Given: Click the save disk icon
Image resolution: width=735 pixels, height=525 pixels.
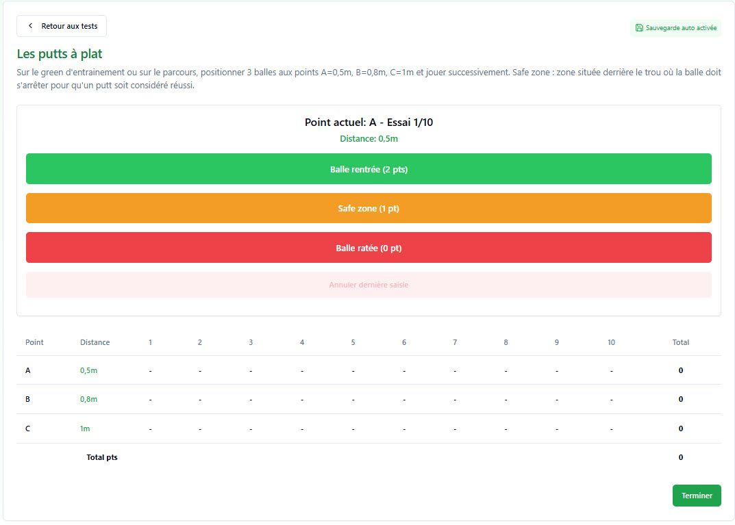Looking at the screenshot, I should coord(639,27).
